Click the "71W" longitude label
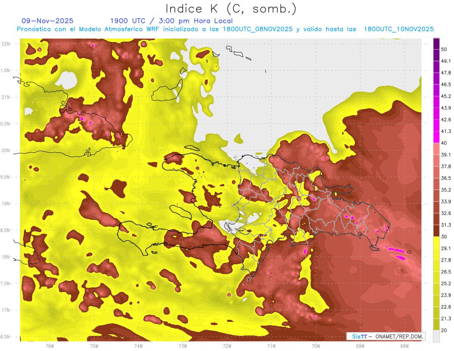The image size is (454, 351). coord(271,346)
